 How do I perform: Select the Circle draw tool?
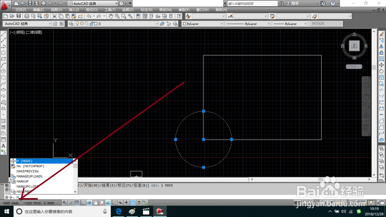[x=3, y=71]
